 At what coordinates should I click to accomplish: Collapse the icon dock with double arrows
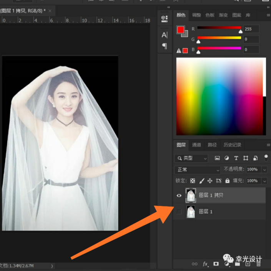168,7
